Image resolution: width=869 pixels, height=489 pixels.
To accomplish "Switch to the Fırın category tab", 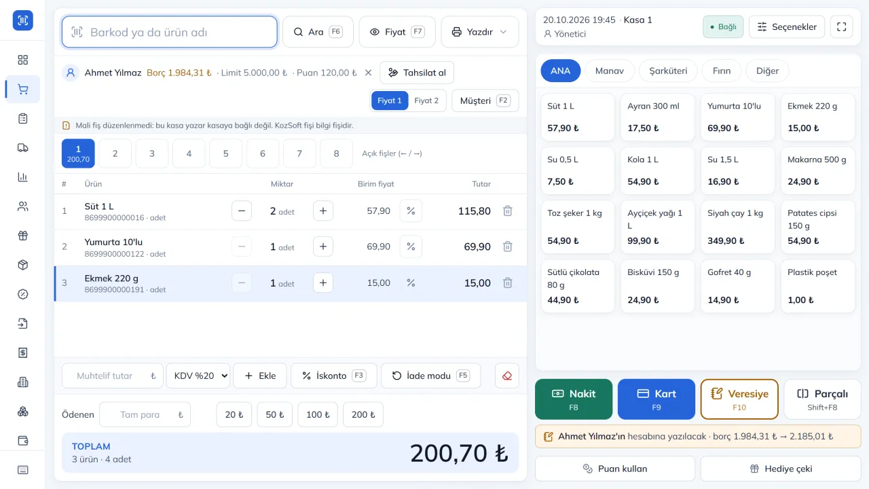I will [722, 71].
